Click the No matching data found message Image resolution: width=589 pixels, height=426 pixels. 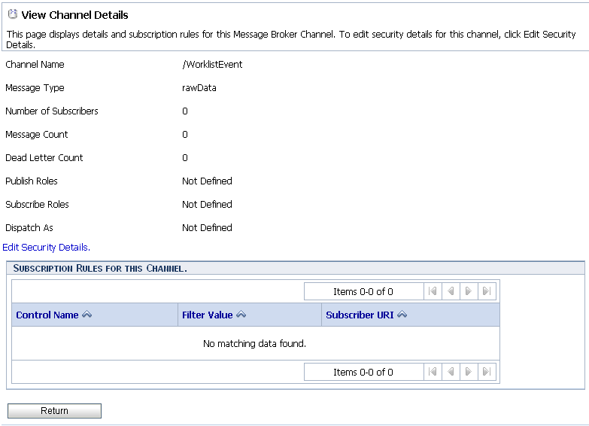click(x=255, y=344)
